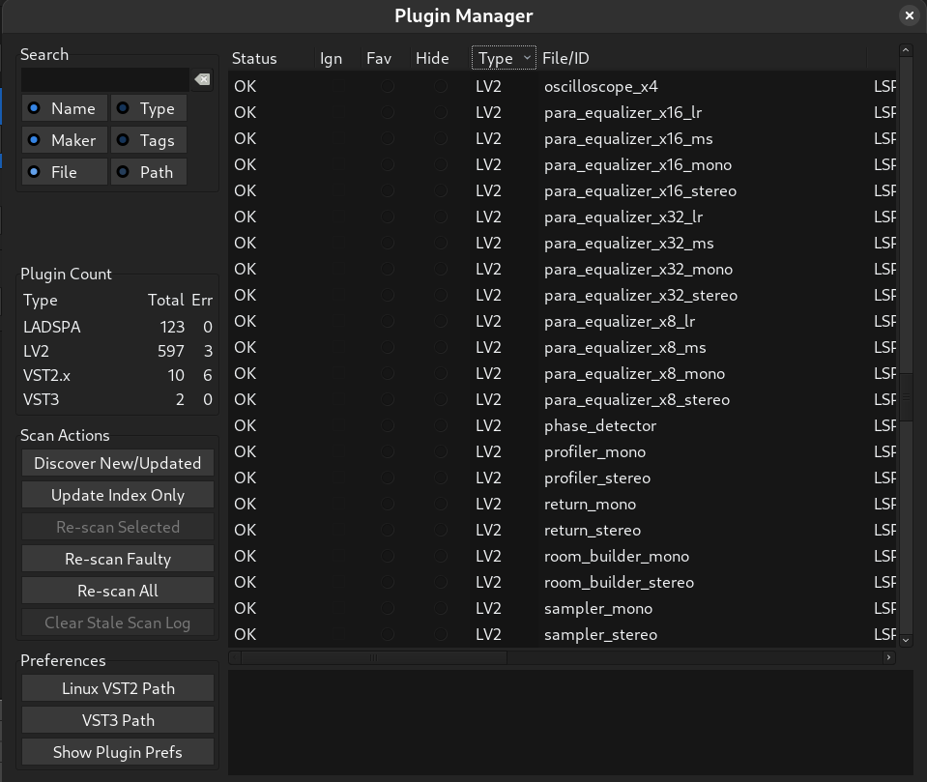The image size is (927, 782).
Task: Click the Discover New/Updated button
Action: pos(117,463)
